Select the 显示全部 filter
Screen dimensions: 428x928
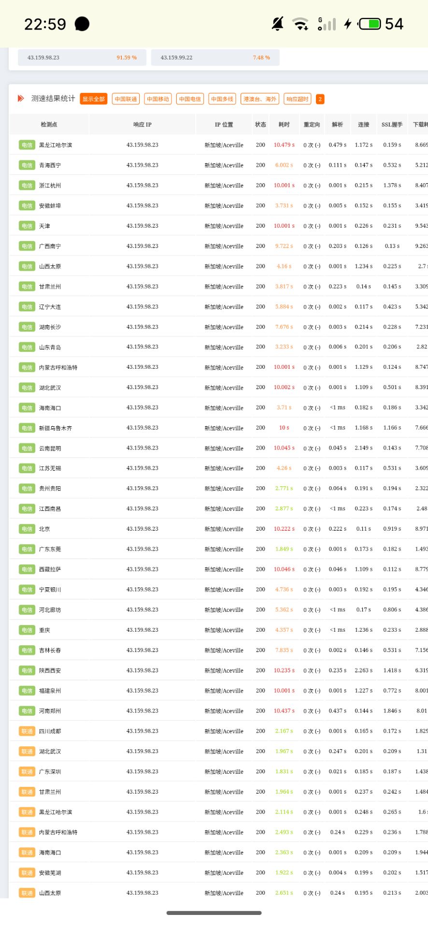click(x=93, y=99)
